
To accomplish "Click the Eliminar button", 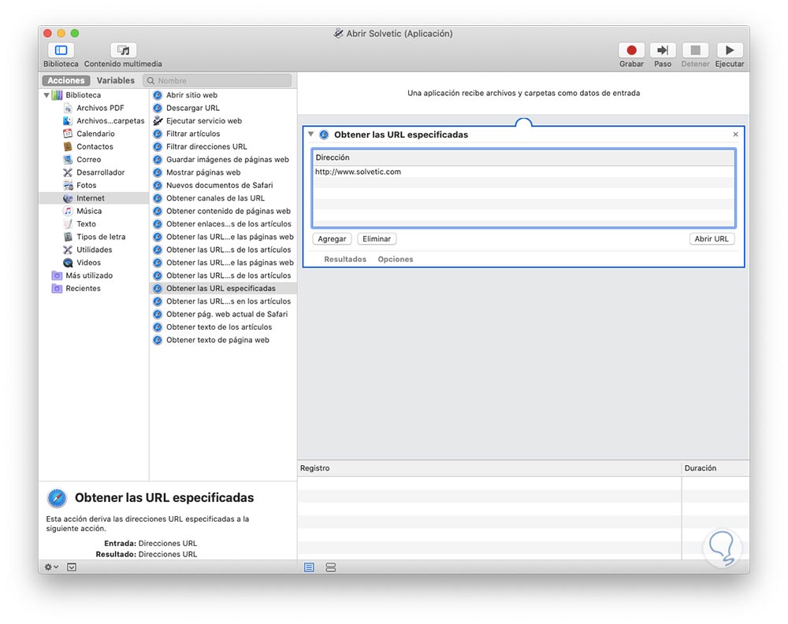I will (377, 239).
